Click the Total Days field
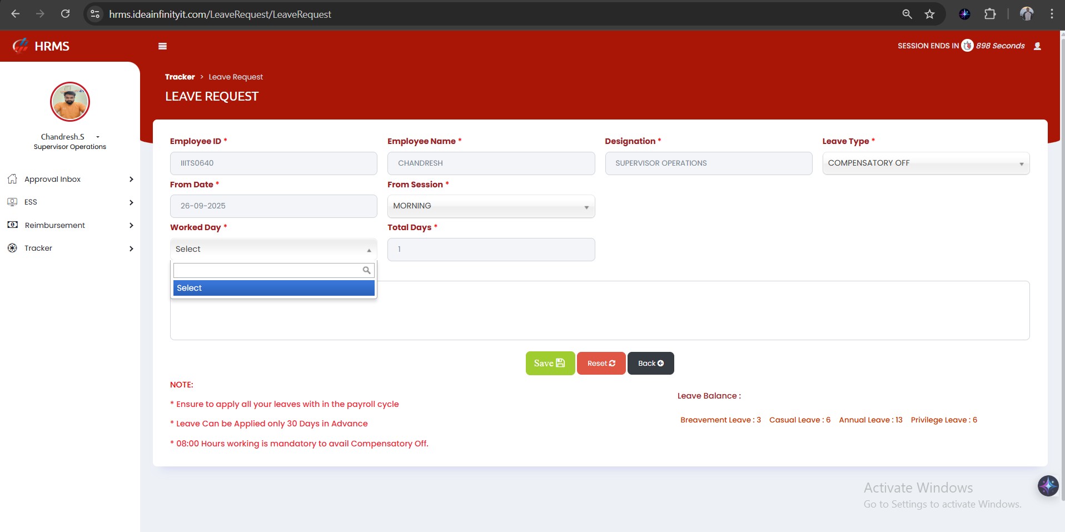 (x=491, y=250)
